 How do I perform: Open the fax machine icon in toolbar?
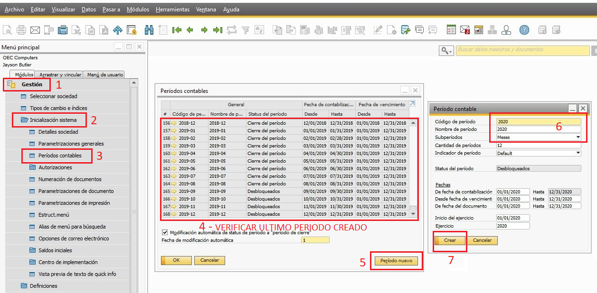[x=62, y=30]
